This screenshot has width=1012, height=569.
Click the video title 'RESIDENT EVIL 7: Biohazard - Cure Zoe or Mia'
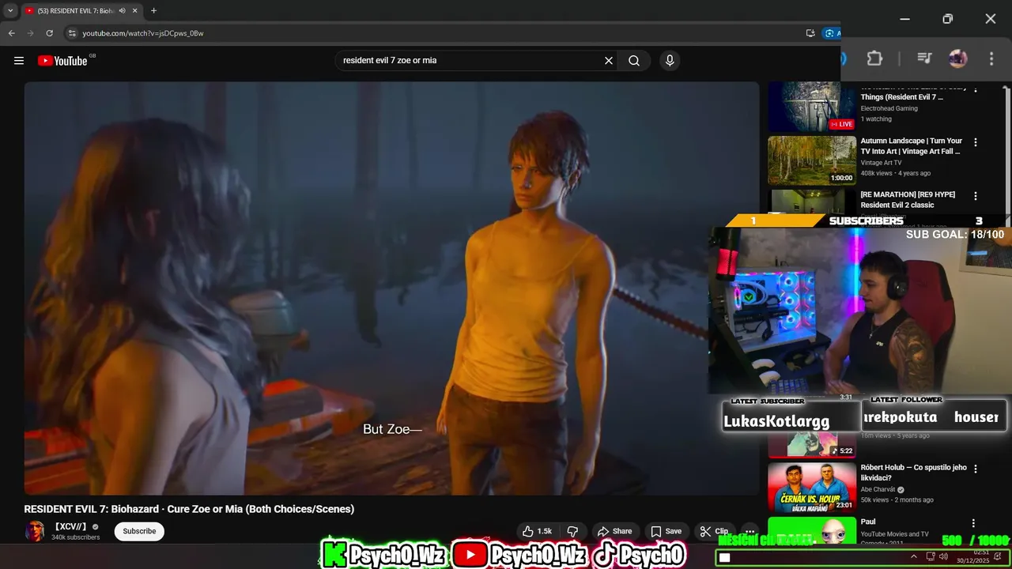click(189, 509)
